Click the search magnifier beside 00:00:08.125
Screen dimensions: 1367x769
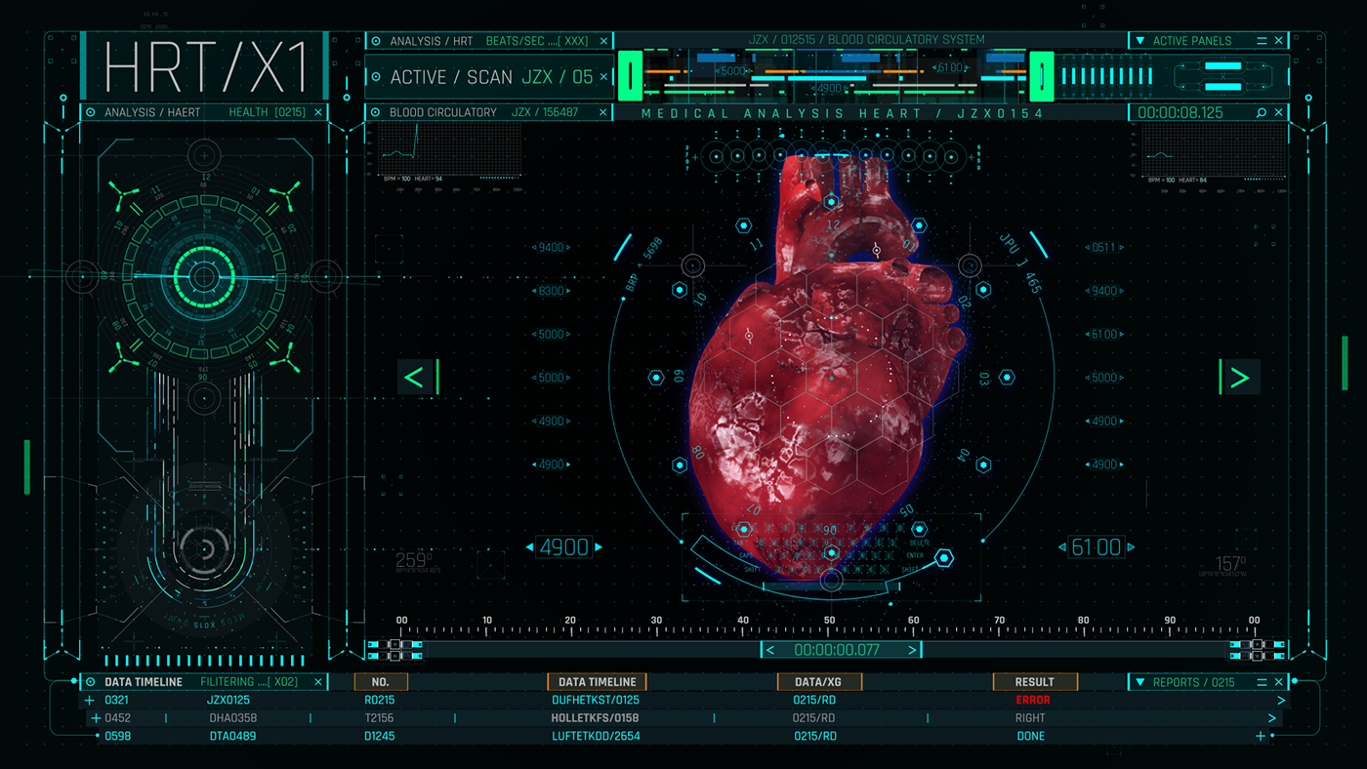tap(1262, 113)
